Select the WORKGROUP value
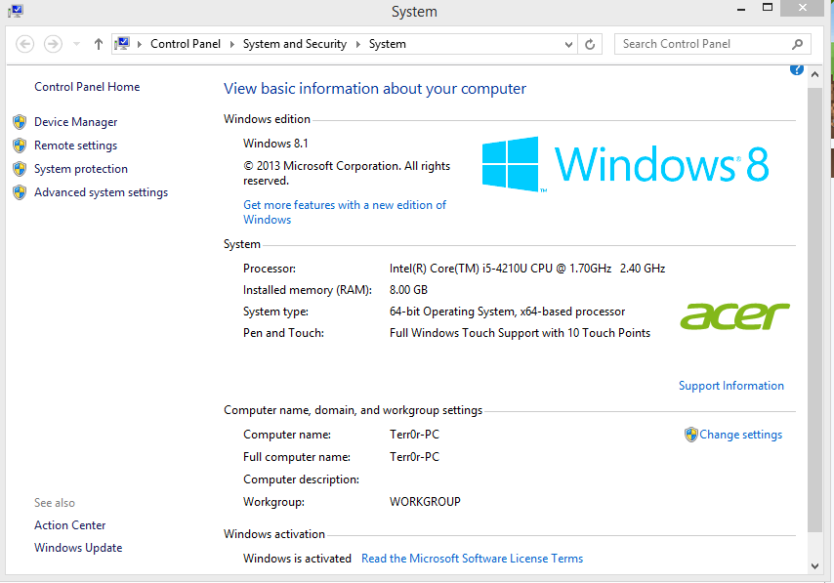Screen dimensions: 834x583 425,502
